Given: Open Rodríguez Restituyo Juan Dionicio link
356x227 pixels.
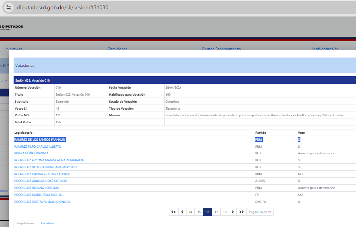Looking at the screenshot, I should click(x=42, y=202).
